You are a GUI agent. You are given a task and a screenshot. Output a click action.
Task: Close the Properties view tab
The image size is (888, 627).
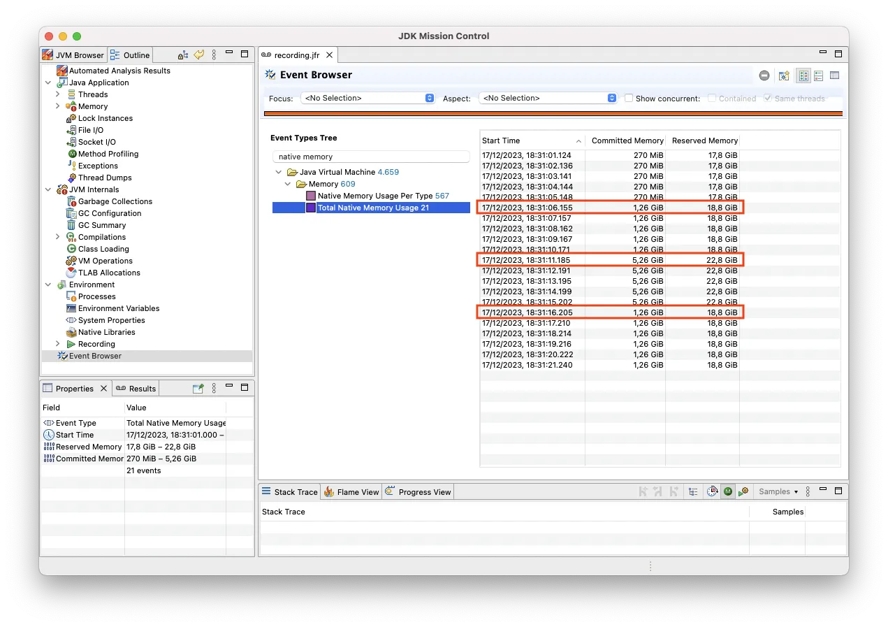pyautogui.click(x=103, y=389)
